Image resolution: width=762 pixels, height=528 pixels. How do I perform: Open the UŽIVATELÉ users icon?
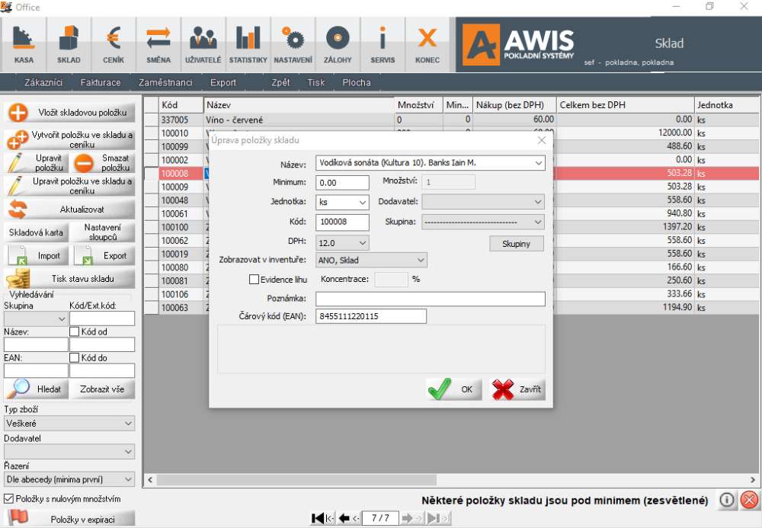click(203, 45)
